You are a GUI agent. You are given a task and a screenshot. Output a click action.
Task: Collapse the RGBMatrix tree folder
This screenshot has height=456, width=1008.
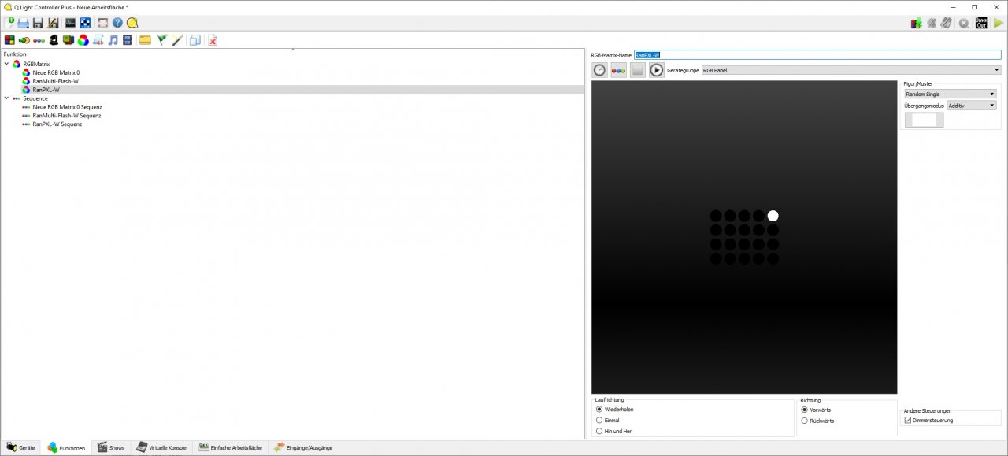click(x=7, y=64)
